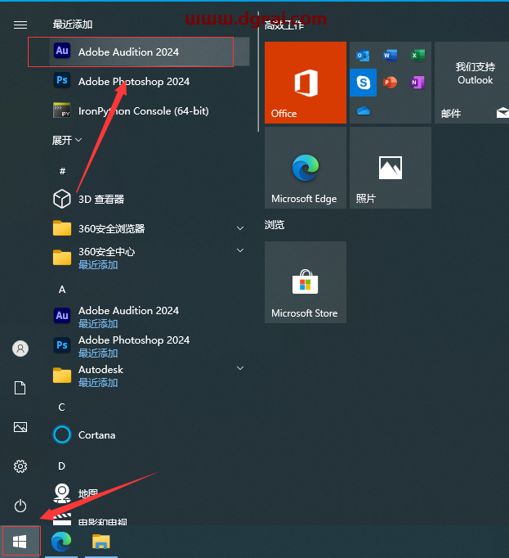Open the Microsoft Edge tile
Viewport: 509px width, 558px height.
[305, 168]
